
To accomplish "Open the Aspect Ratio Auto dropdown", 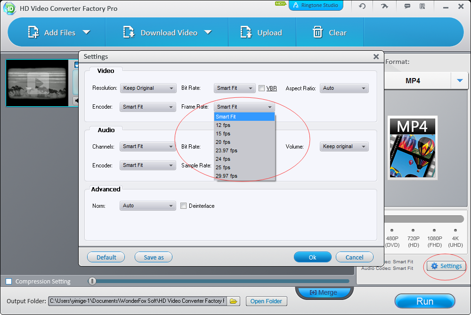I will click(x=344, y=88).
